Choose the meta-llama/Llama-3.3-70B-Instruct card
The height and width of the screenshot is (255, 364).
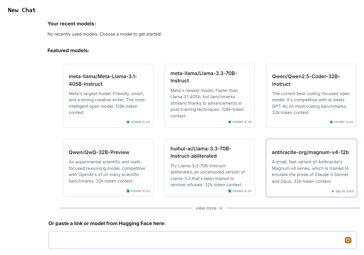click(210, 96)
